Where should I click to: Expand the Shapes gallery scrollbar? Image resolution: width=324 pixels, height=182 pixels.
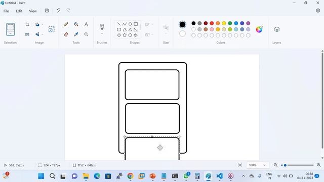[x=140, y=27]
